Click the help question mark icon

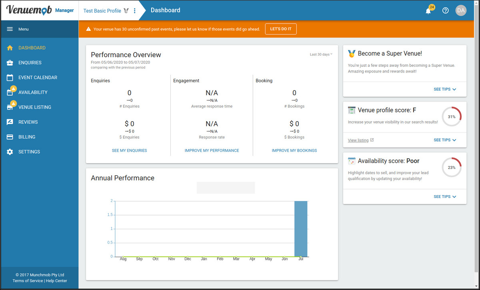click(446, 11)
